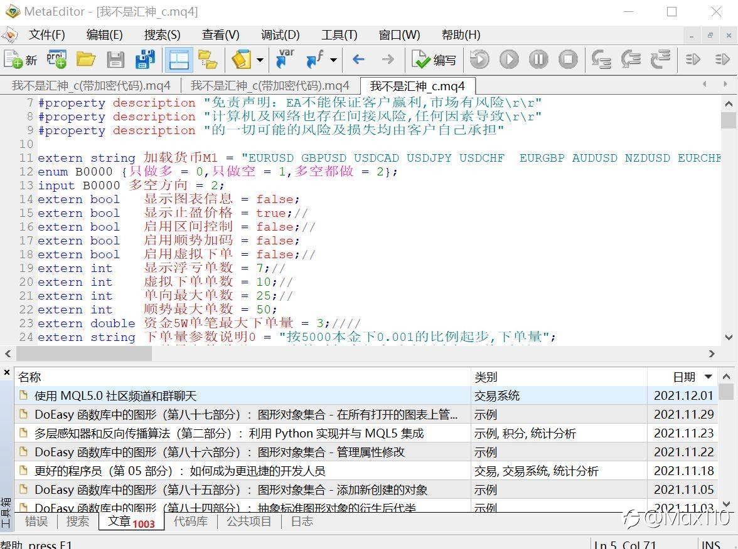Screen dimensions: 738x549
Task: Click the code editor vertical scrollbar up arrow
Action: pyautogui.click(x=729, y=104)
